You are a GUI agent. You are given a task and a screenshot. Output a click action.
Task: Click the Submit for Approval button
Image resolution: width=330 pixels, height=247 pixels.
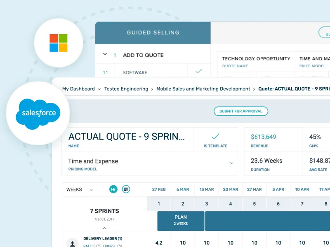click(x=241, y=111)
